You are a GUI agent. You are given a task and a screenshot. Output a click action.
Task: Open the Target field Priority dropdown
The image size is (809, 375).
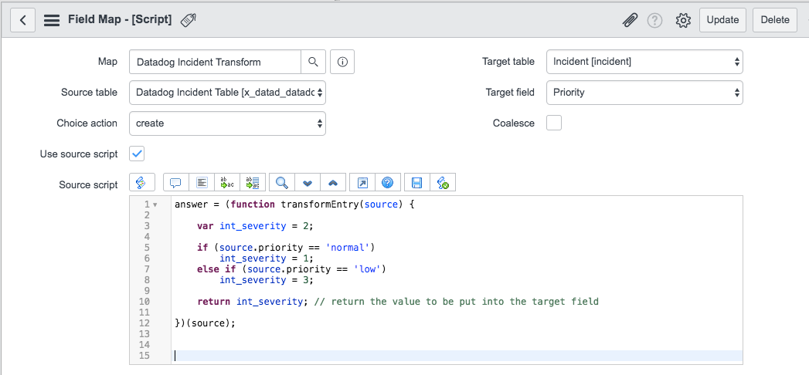coord(644,93)
